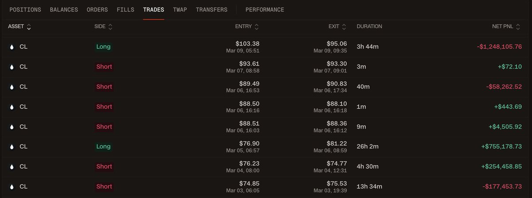The image size is (532, 198).
Task: Click the oil drop icon in $74.85 entry row
Action: click(12, 187)
